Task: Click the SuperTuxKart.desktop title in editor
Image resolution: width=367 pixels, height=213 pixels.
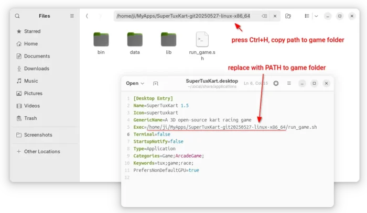Action: (212, 81)
